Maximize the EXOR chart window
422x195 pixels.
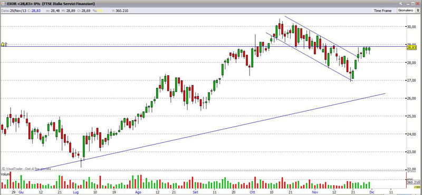coord(413,4)
